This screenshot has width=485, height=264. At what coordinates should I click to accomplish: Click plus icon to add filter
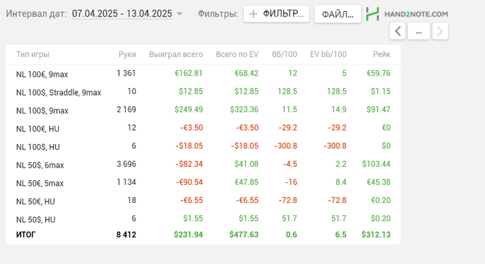point(254,14)
